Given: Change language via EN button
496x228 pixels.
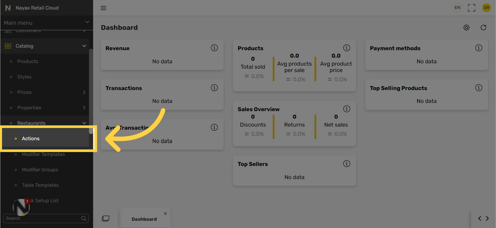Looking at the screenshot, I should [x=457, y=8].
